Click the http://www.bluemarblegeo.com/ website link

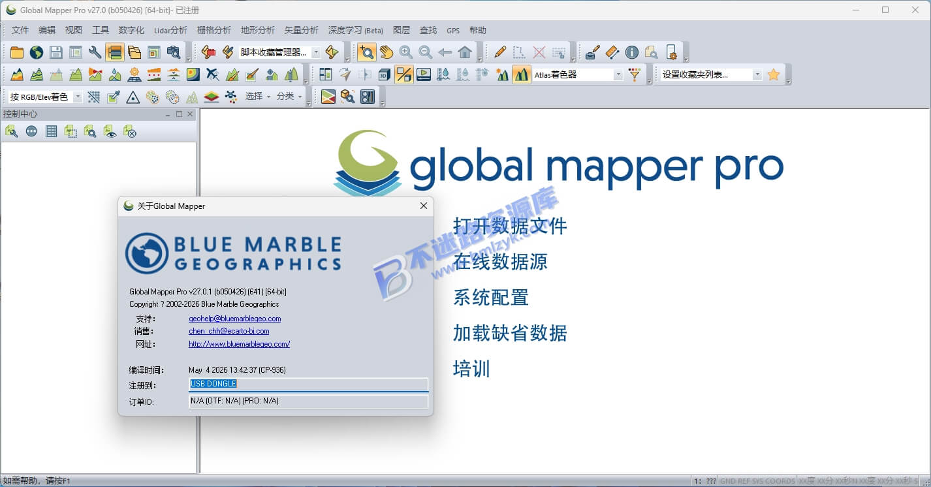[240, 343]
